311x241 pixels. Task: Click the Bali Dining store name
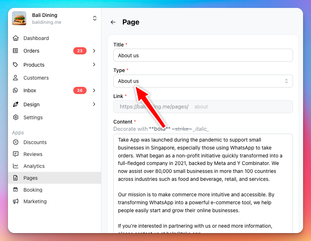tap(45, 15)
